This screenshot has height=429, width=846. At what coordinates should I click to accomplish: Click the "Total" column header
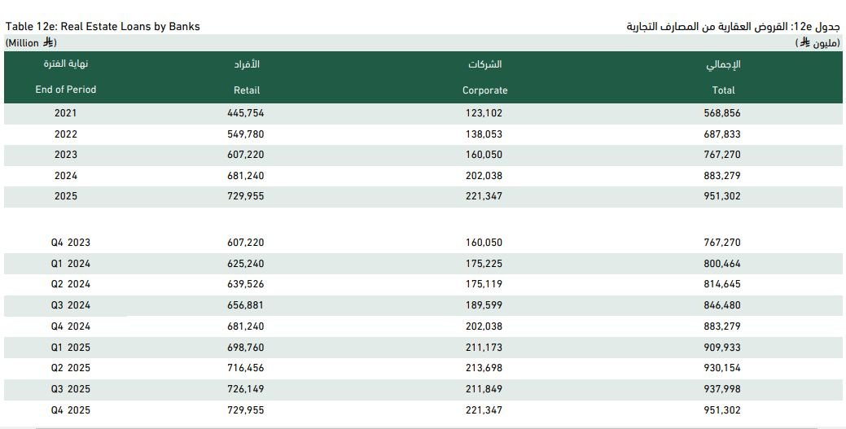722,90
